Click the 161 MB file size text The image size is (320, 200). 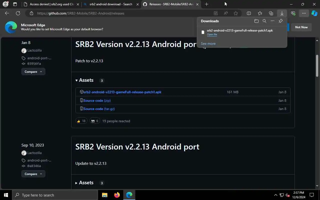tap(232, 92)
